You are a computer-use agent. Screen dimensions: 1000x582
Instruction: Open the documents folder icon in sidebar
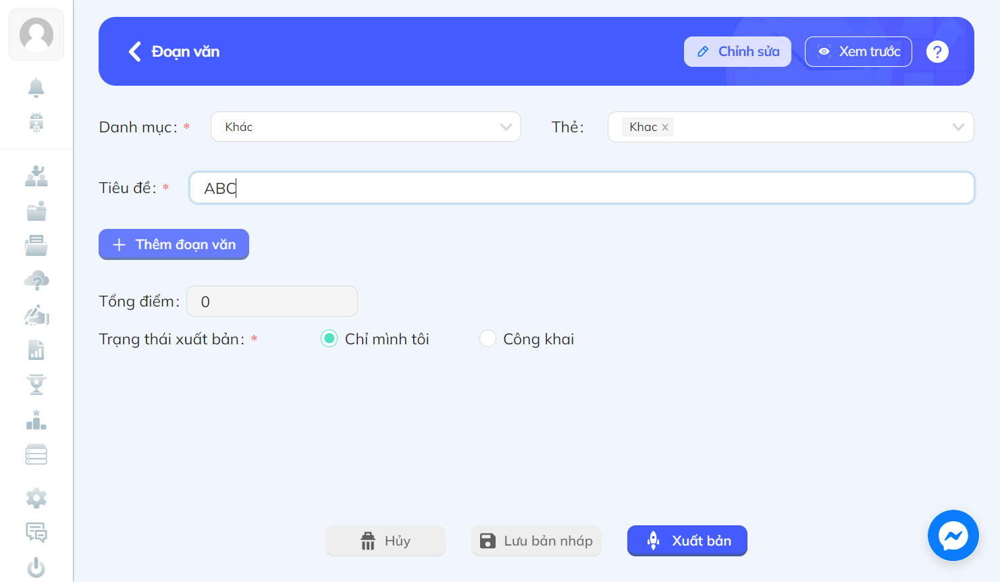point(36,246)
